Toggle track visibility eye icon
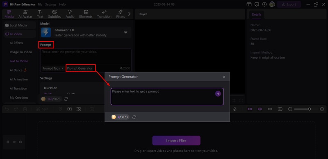This screenshot has width=328, height=159. pyautogui.click(x=14, y=142)
